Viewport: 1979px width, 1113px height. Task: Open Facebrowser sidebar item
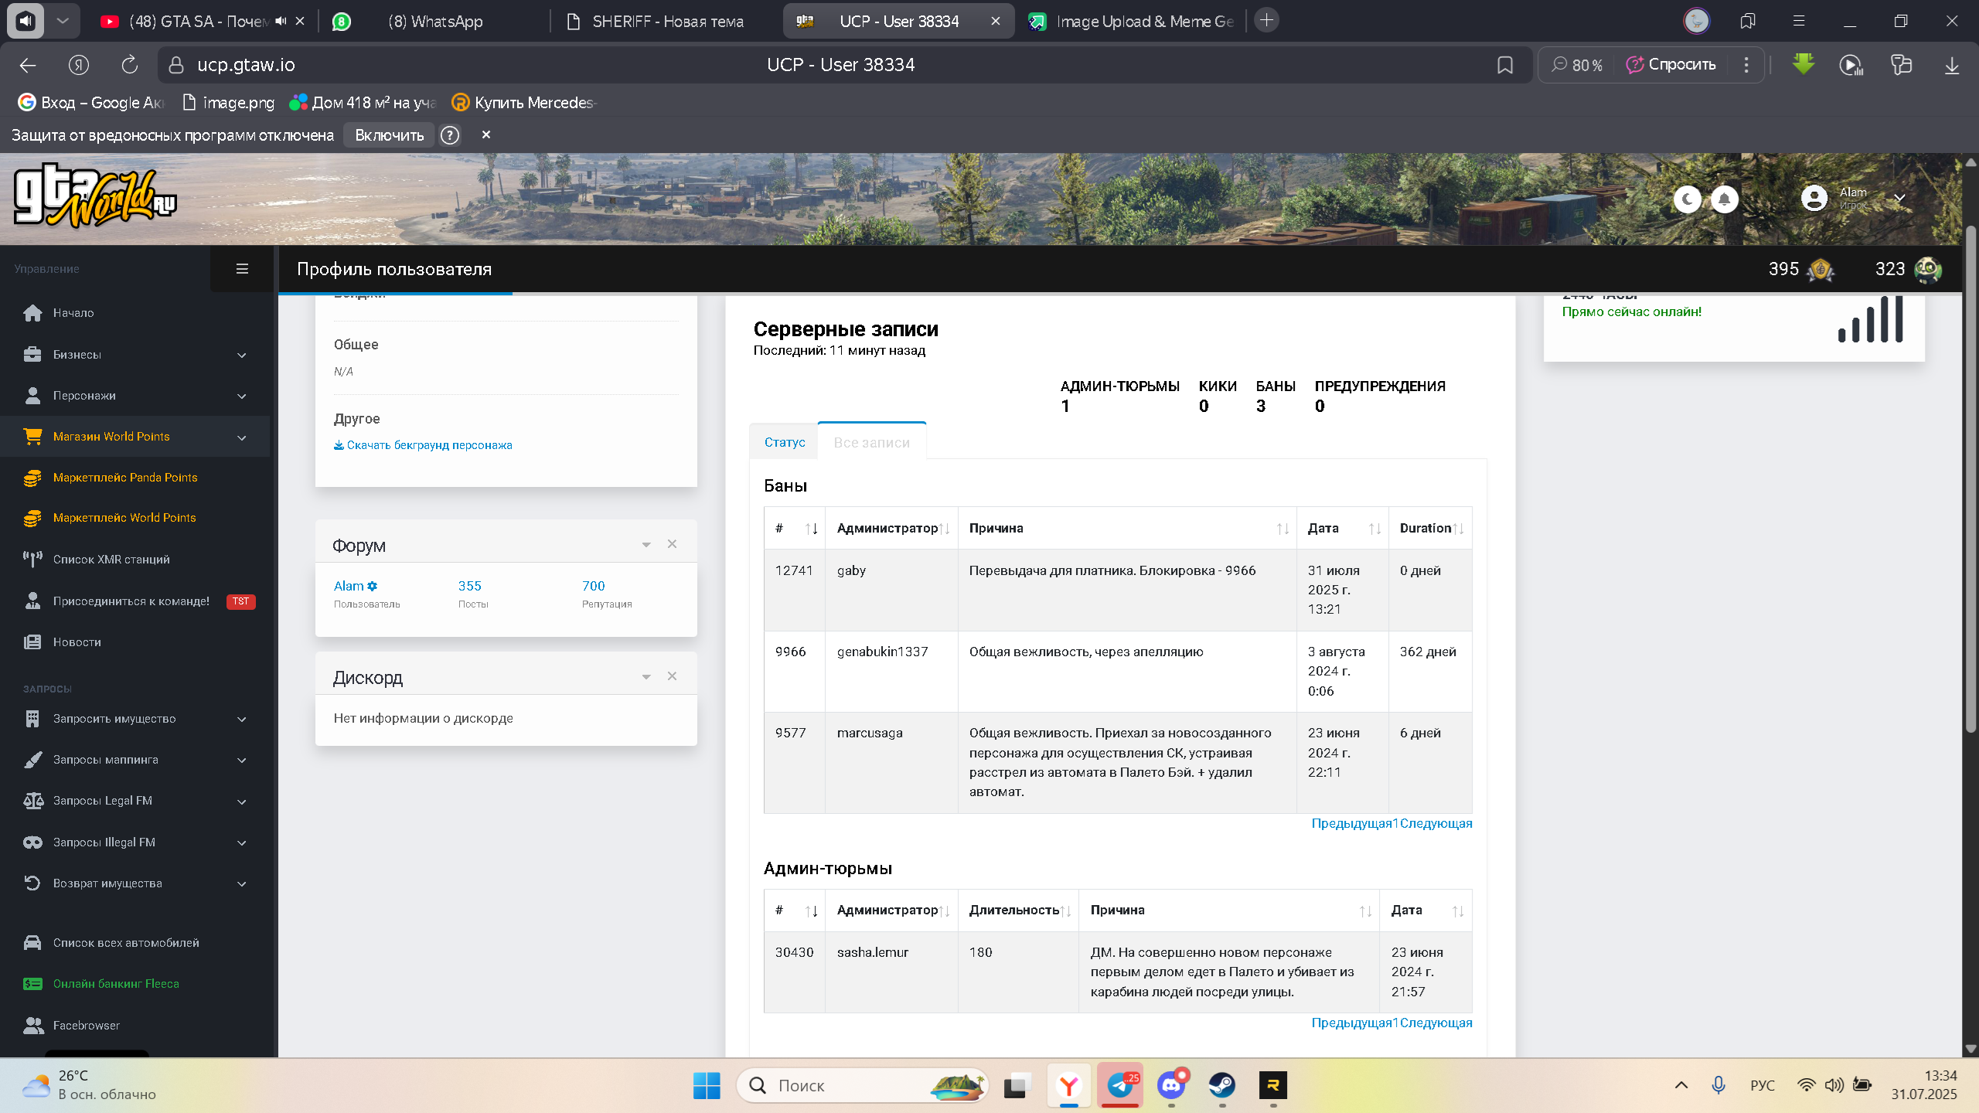(x=135, y=1026)
